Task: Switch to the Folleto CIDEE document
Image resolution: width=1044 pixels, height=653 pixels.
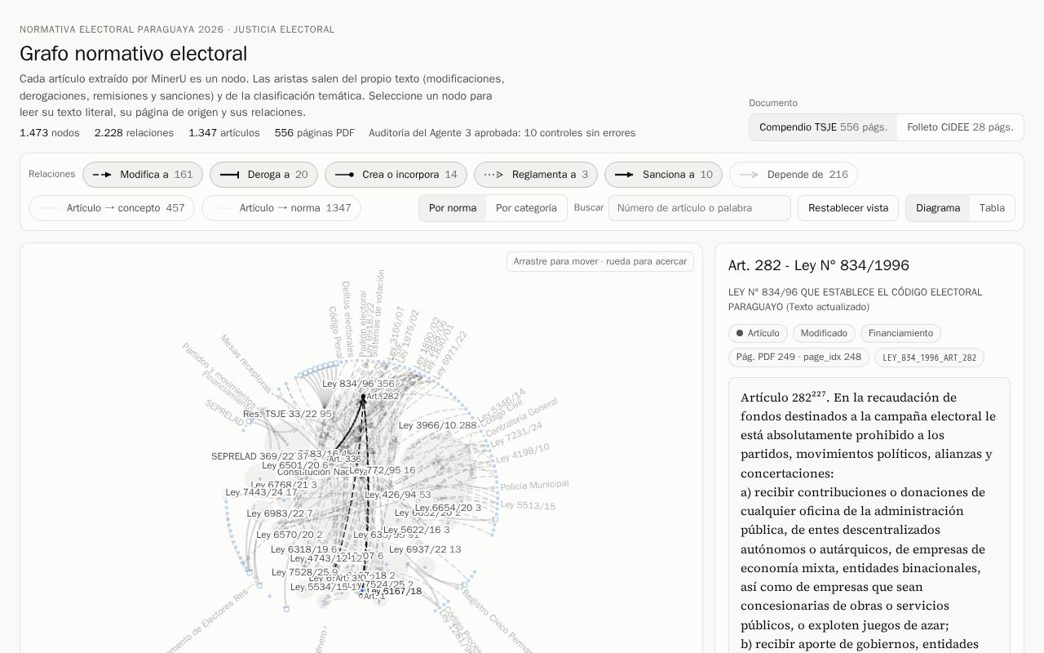Action: click(960, 127)
